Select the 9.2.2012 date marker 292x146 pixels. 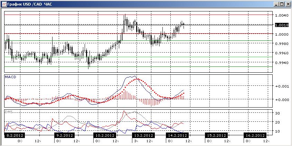point(65,135)
